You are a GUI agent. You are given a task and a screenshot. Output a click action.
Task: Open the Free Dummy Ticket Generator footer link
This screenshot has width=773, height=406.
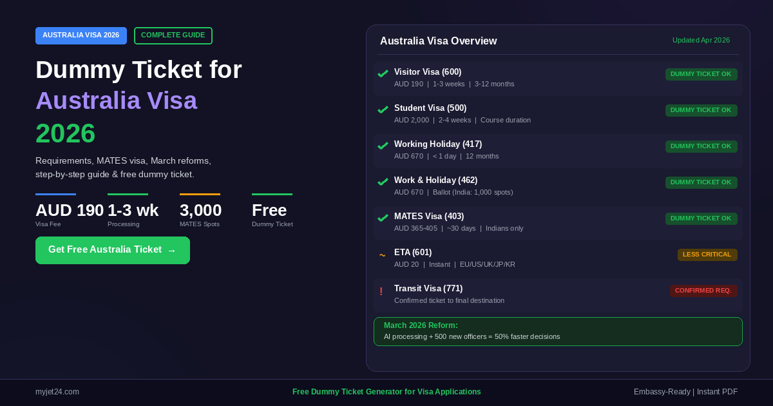(x=386, y=392)
